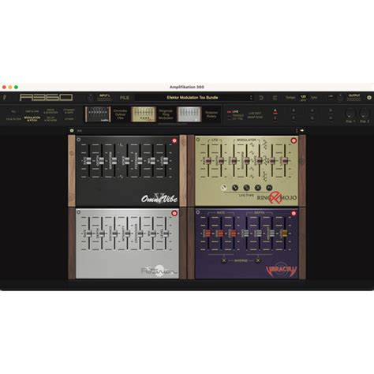Click the gold slider handle on Vibracity
Image resolution: width=374 pixels, height=374 pixels.
tap(285, 234)
